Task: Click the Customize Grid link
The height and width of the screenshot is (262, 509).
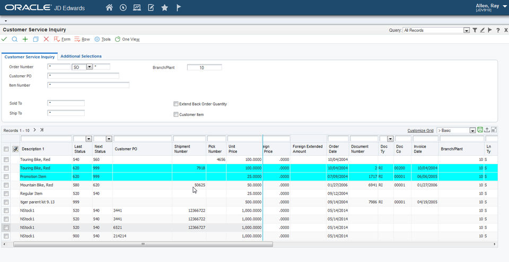Action: (x=420, y=130)
